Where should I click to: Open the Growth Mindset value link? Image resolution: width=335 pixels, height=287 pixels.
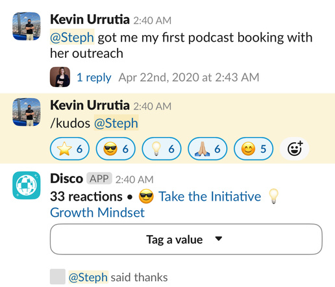tap(97, 212)
